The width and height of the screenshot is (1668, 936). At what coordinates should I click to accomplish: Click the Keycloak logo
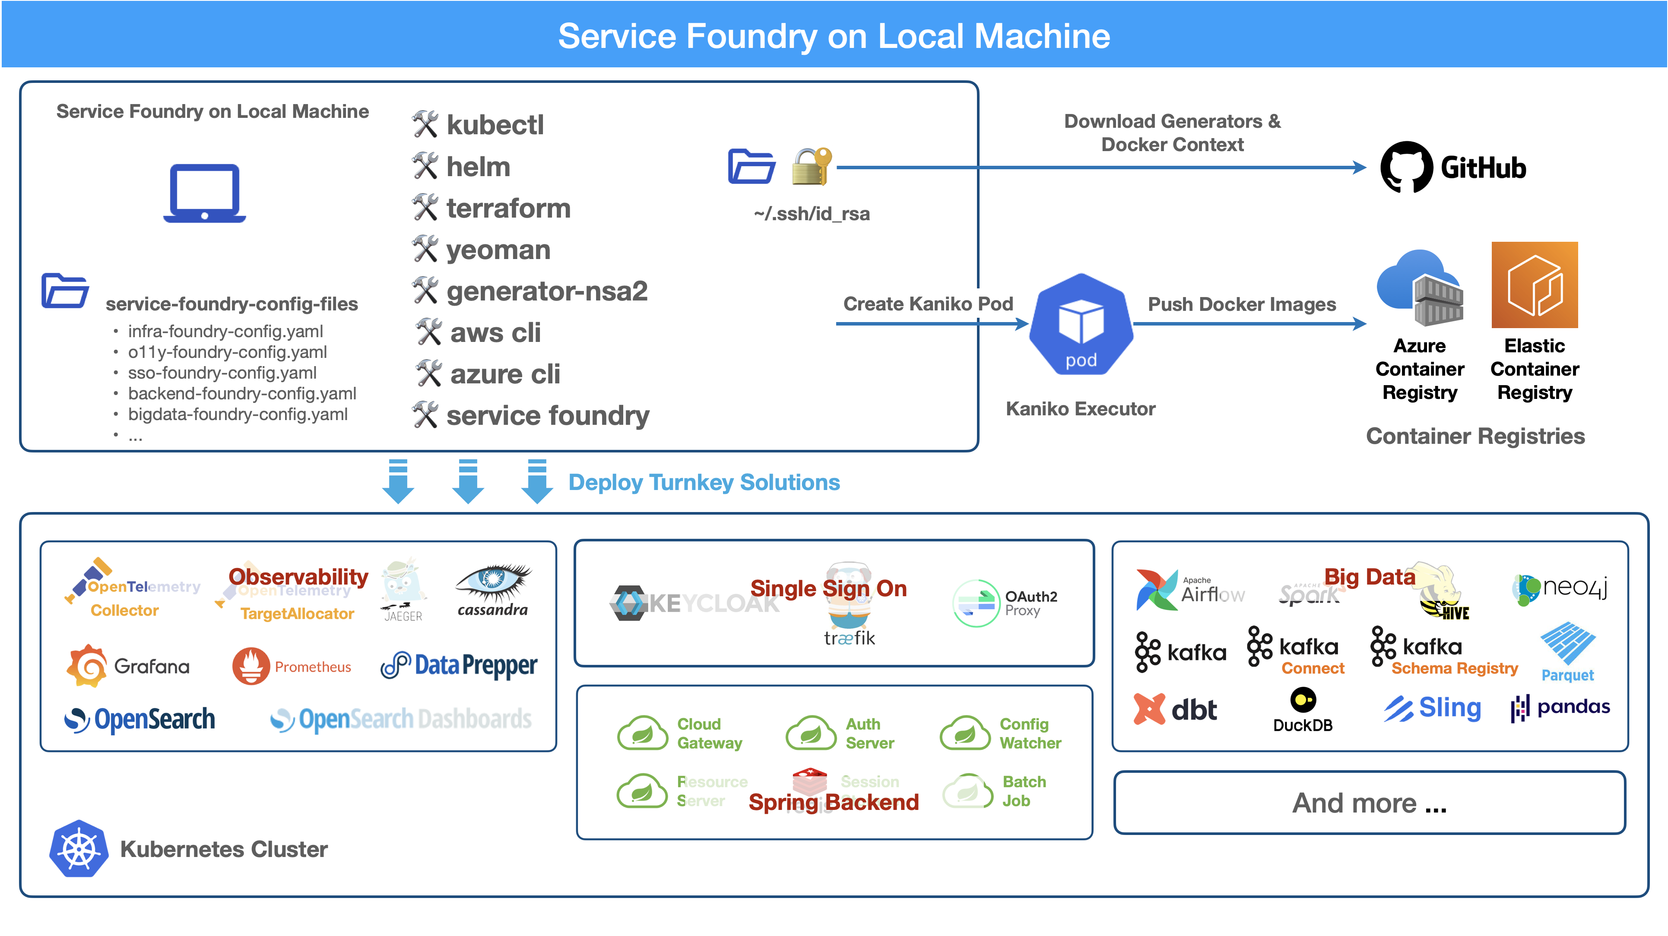click(x=695, y=603)
